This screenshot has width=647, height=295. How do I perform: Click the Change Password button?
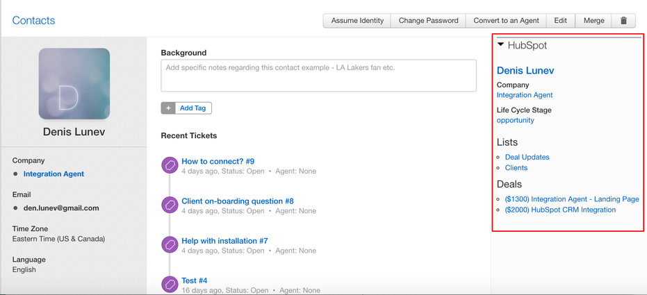(428, 21)
